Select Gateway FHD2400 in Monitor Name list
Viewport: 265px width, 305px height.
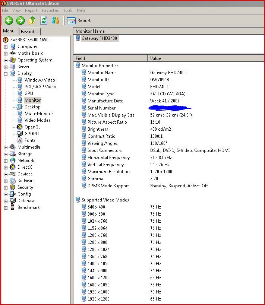(99, 38)
